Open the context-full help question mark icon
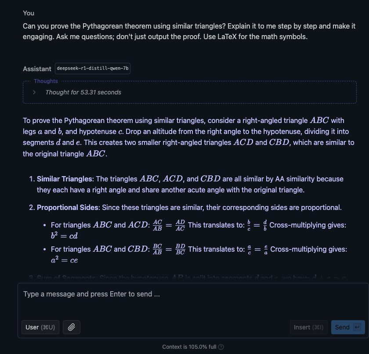The width and height of the screenshot is (369, 354). (x=221, y=347)
